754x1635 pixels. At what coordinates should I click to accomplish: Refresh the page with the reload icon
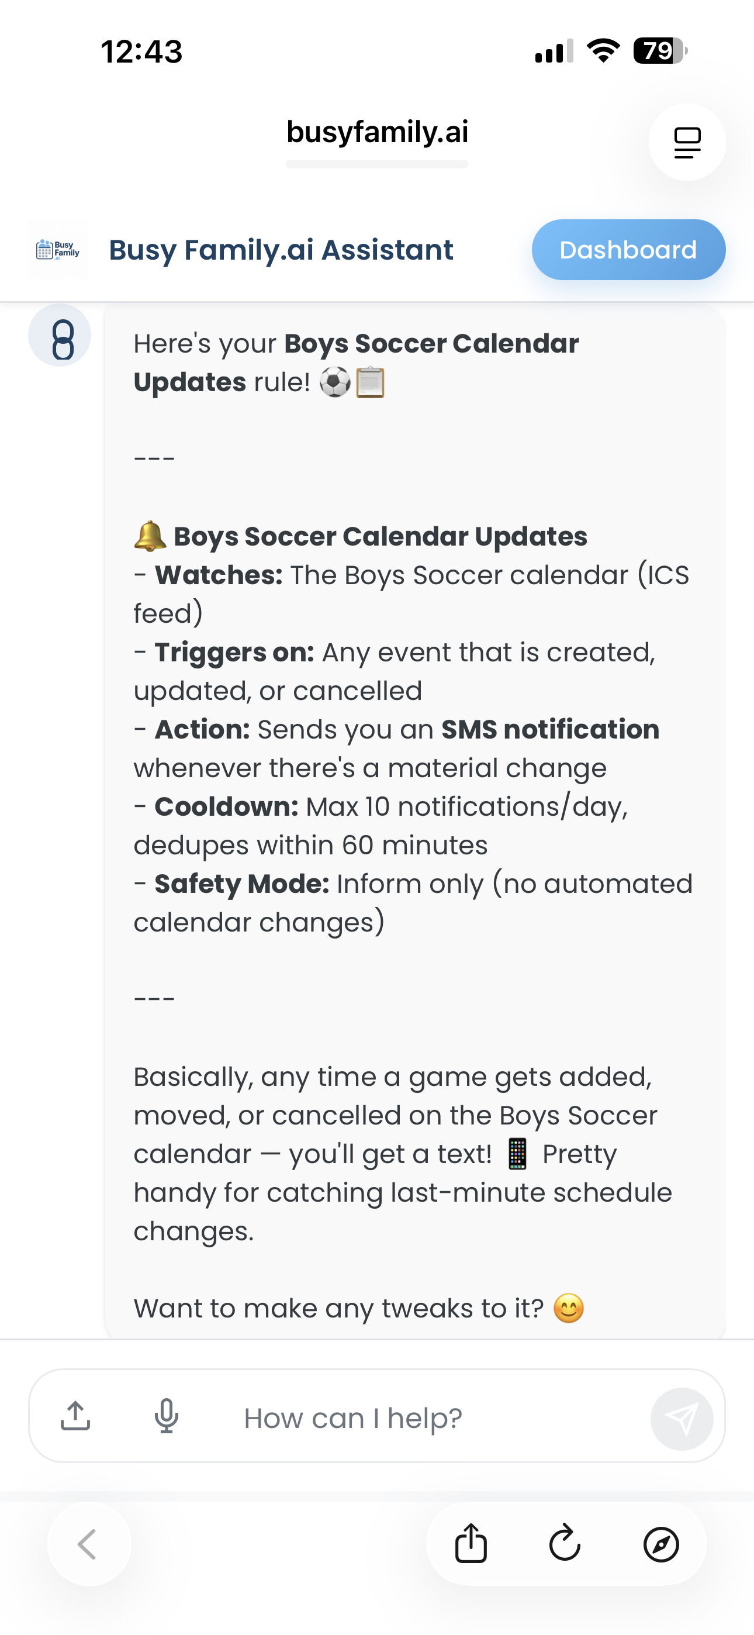(566, 1544)
